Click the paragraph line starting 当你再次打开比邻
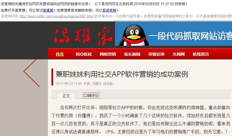This screenshot has height=136, width=232. 145,108
